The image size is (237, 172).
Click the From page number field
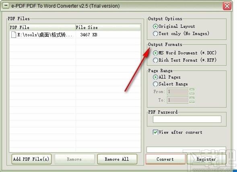point(178,91)
